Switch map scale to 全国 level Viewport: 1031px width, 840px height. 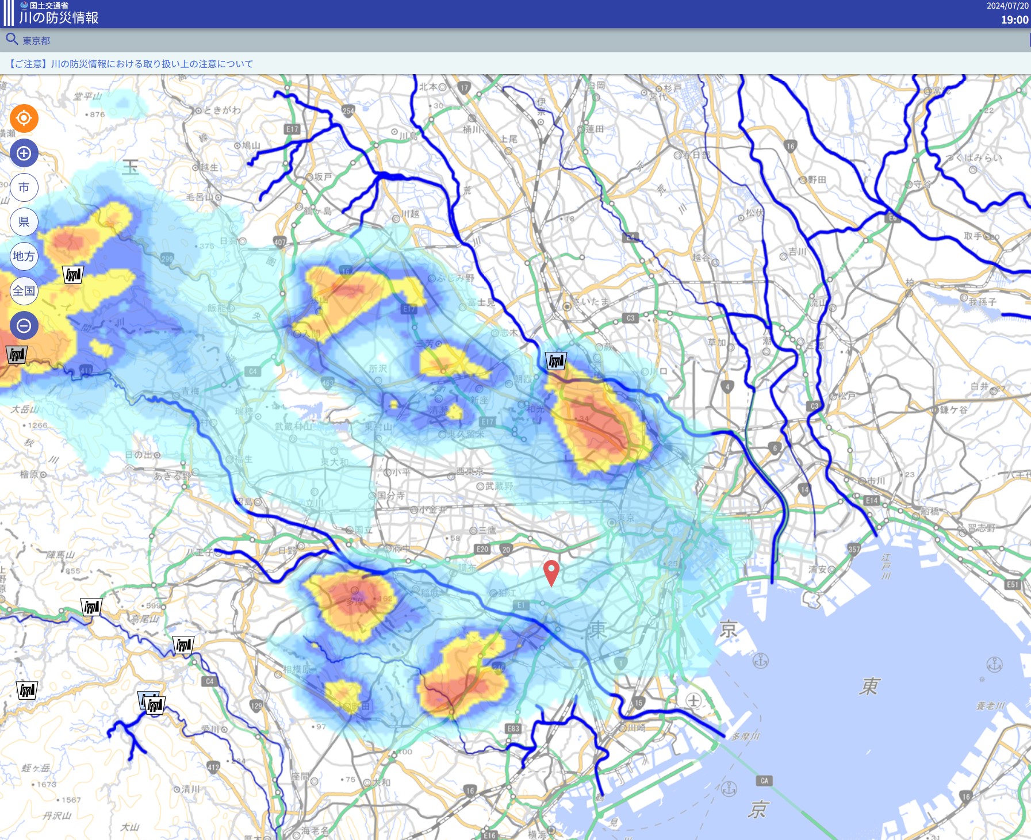coord(24,291)
